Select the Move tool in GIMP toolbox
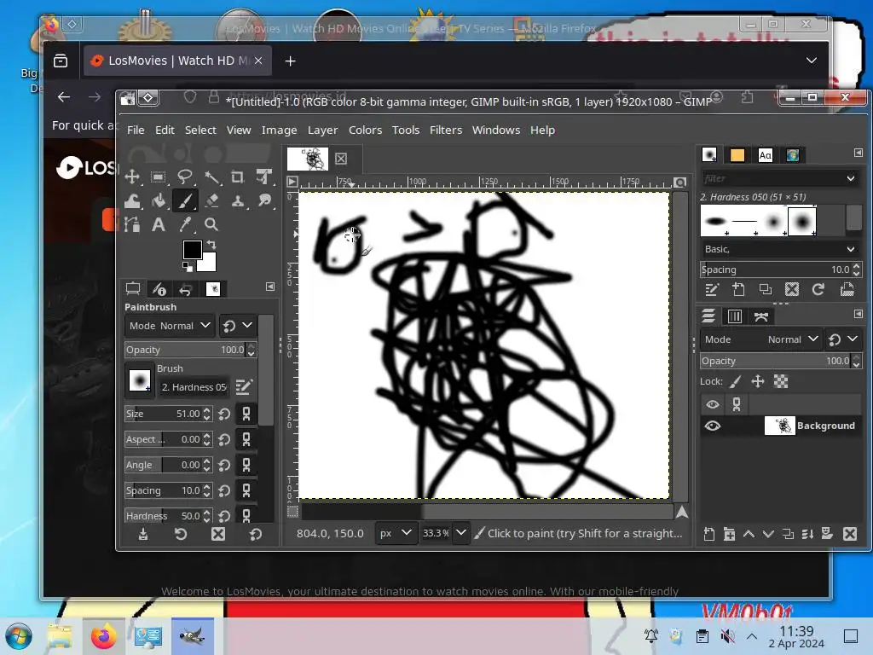Viewport: 873px width, 655px height. [132, 177]
